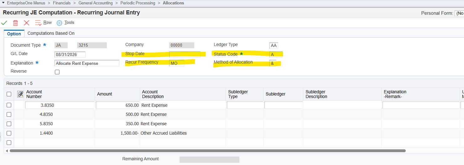Viewport: 464px width, 165px height.
Task: Click the document number 3215 field
Action: (92, 45)
